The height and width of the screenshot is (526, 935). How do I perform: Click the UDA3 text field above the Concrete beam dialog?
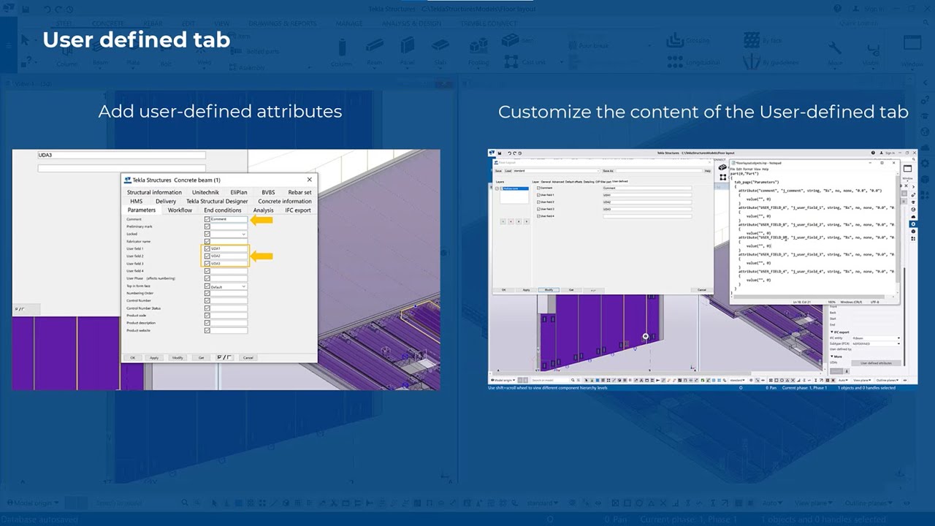[x=122, y=155]
